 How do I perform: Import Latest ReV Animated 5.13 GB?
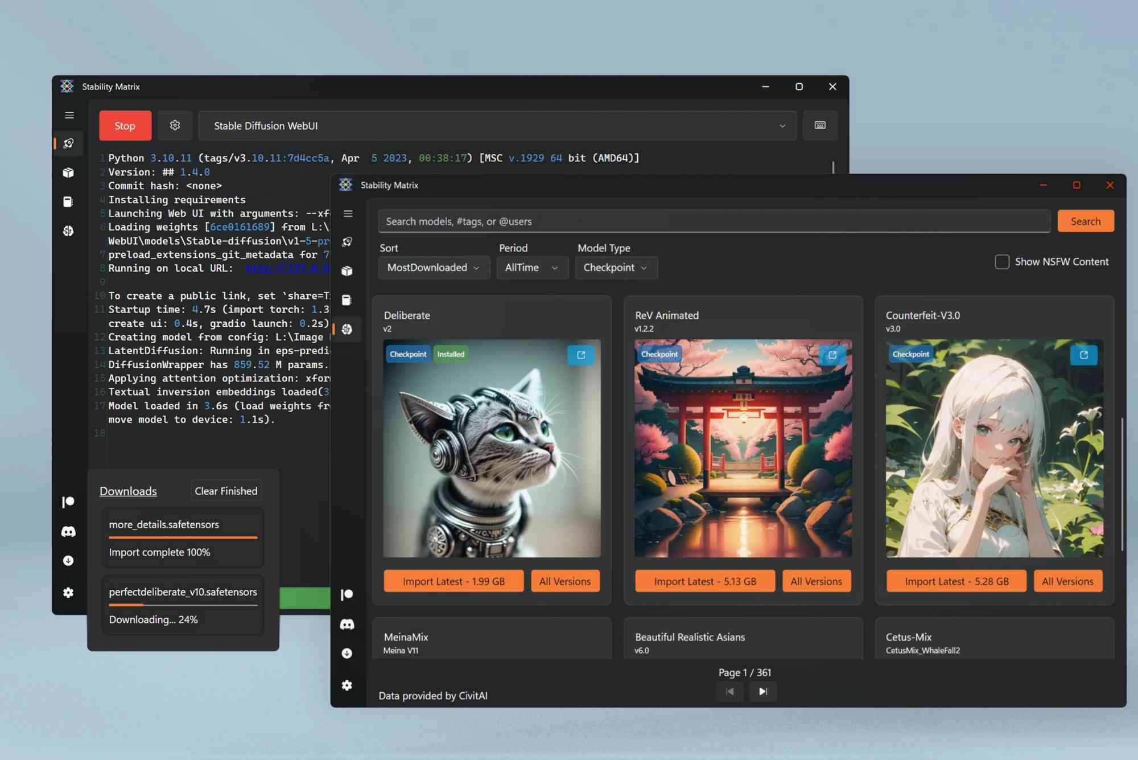click(x=705, y=581)
